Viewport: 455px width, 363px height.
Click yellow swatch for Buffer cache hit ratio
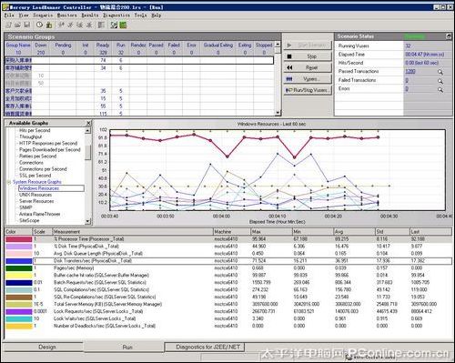pos(19,276)
